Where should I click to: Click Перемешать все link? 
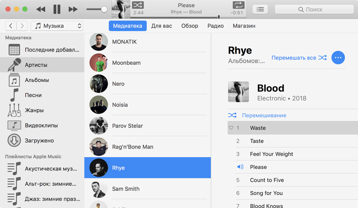(299, 58)
